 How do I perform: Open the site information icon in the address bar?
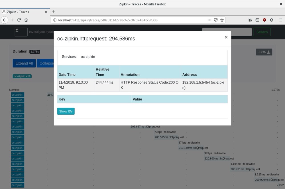click(55, 20)
